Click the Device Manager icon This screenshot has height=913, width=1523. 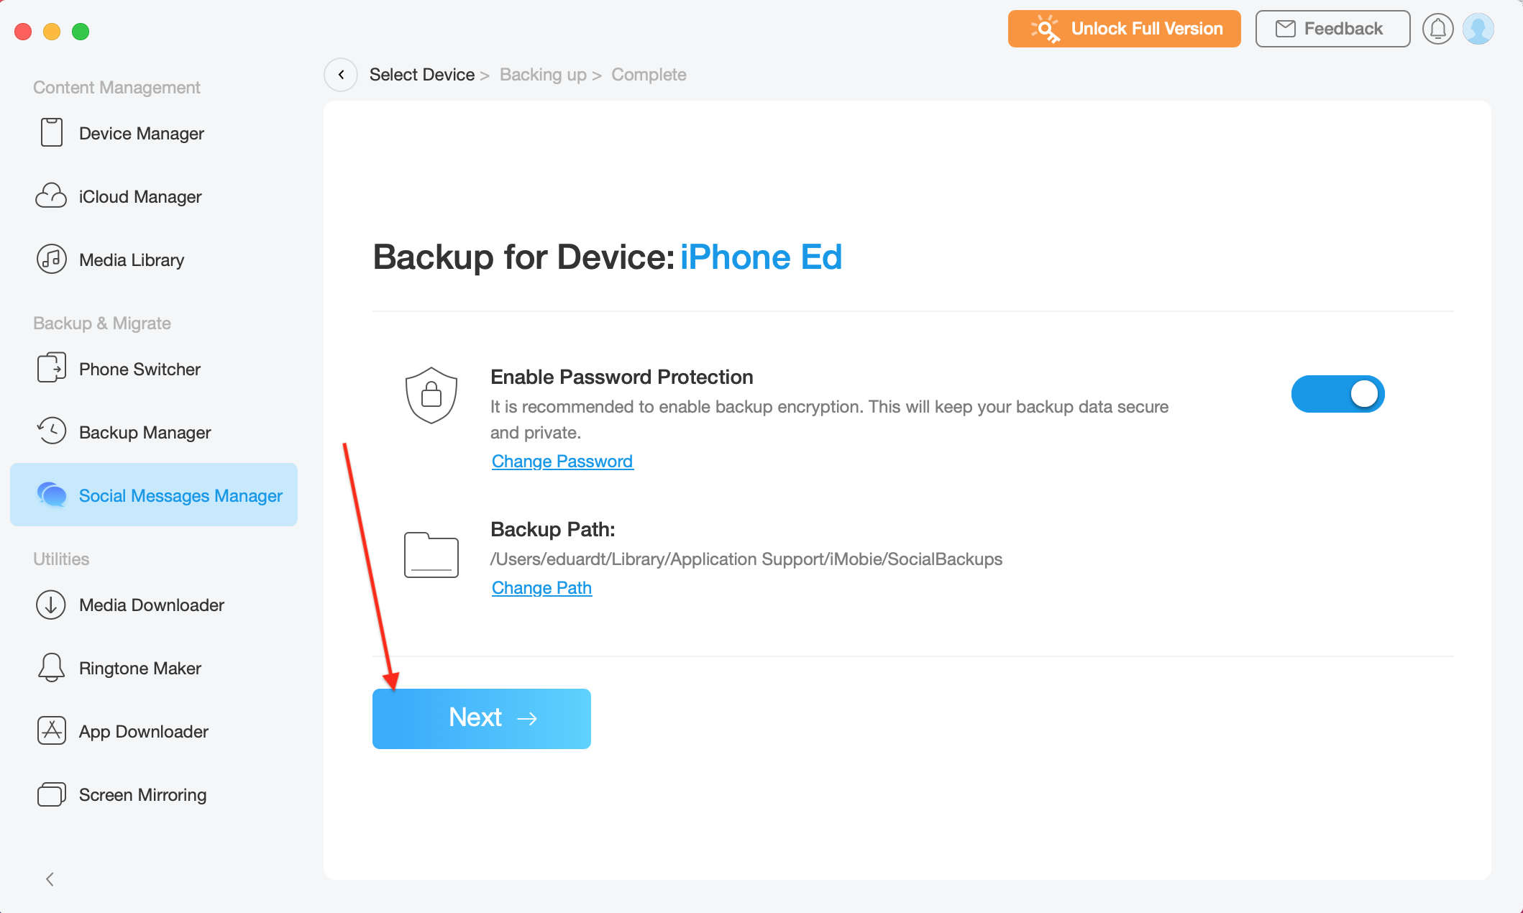click(x=51, y=132)
